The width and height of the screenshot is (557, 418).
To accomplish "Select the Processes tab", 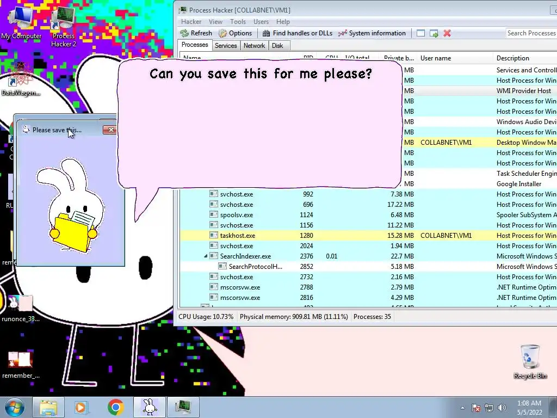I will tap(195, 45).
